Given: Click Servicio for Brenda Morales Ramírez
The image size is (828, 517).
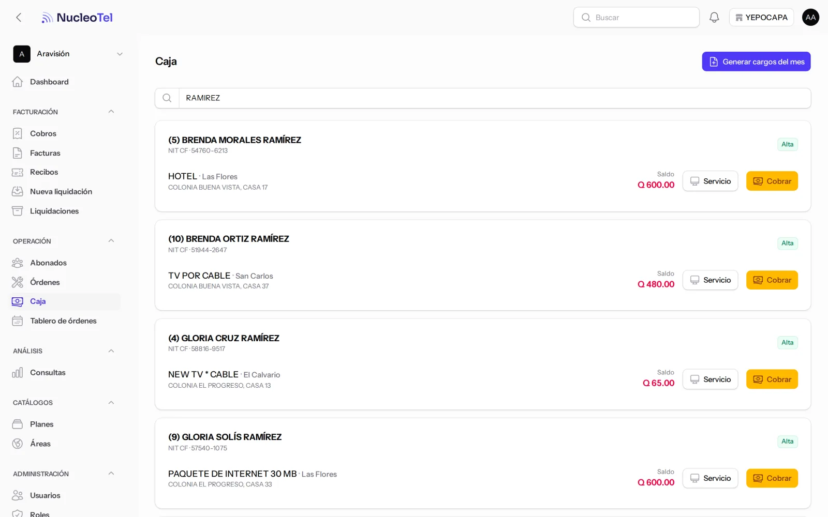Looking at the screenshot, I should (710, 181).
